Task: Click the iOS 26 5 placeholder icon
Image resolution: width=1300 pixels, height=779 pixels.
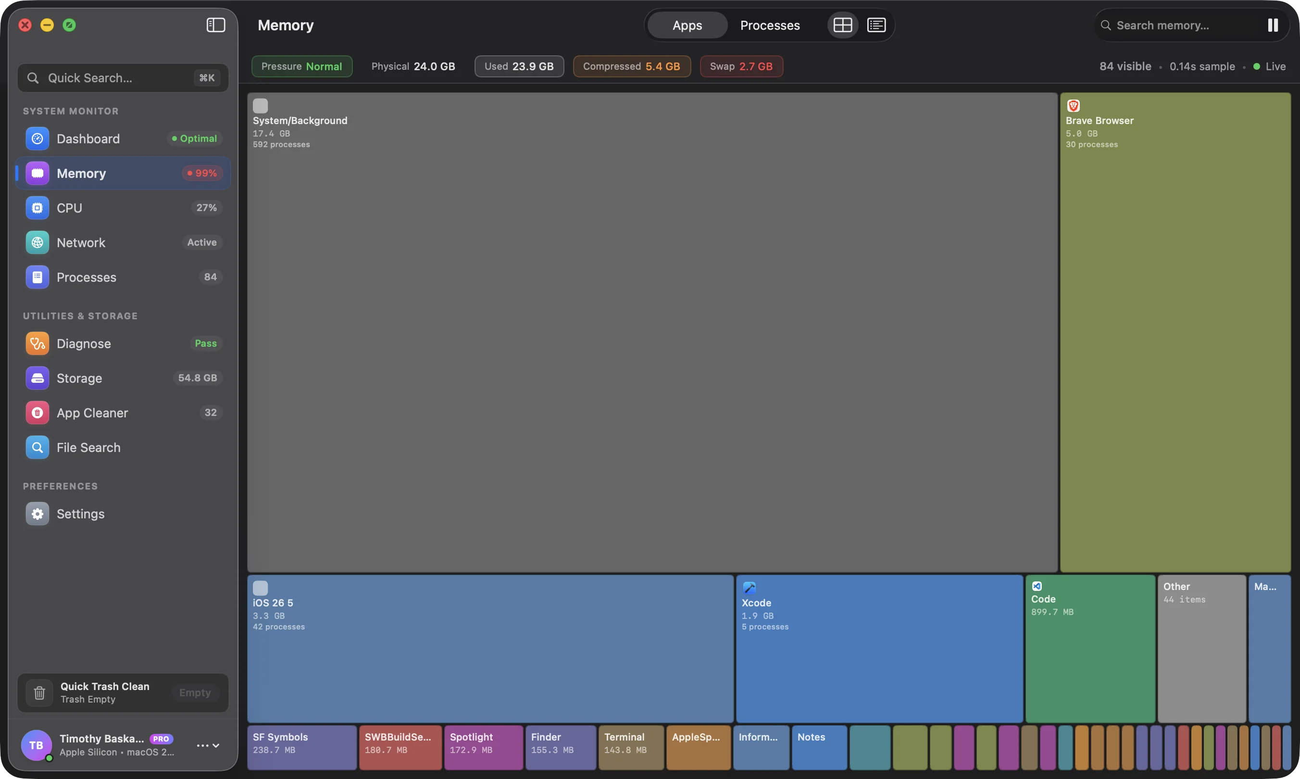Action: tap(260, 588)
